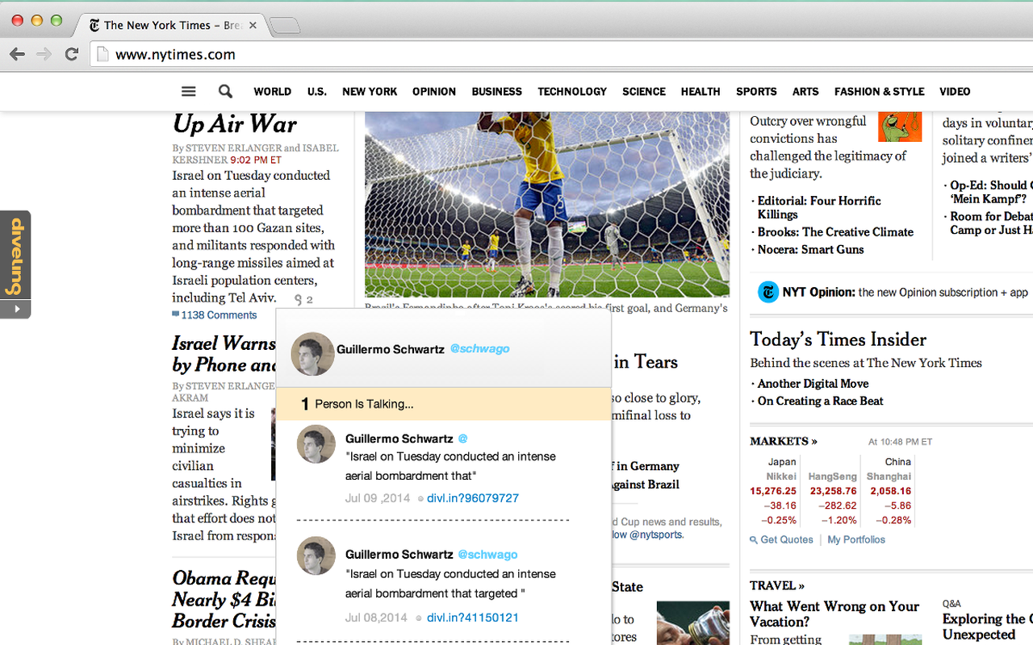Open the TRAVEL » section link
The width and height of the screenshot is (1033, 645).
point(778,585)
